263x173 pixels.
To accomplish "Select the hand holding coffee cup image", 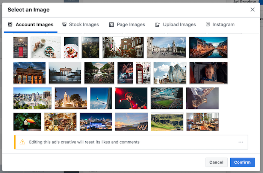I will click(46, 47).
